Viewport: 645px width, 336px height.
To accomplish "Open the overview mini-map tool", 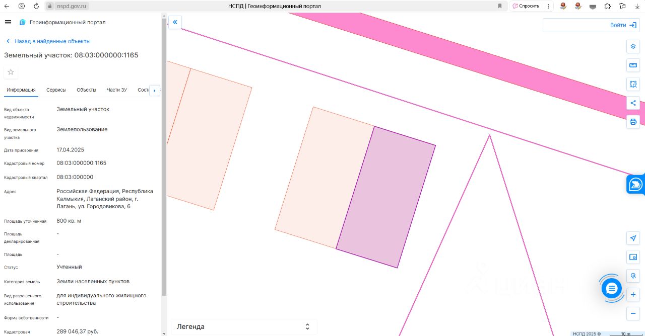I will coord(633,257).
